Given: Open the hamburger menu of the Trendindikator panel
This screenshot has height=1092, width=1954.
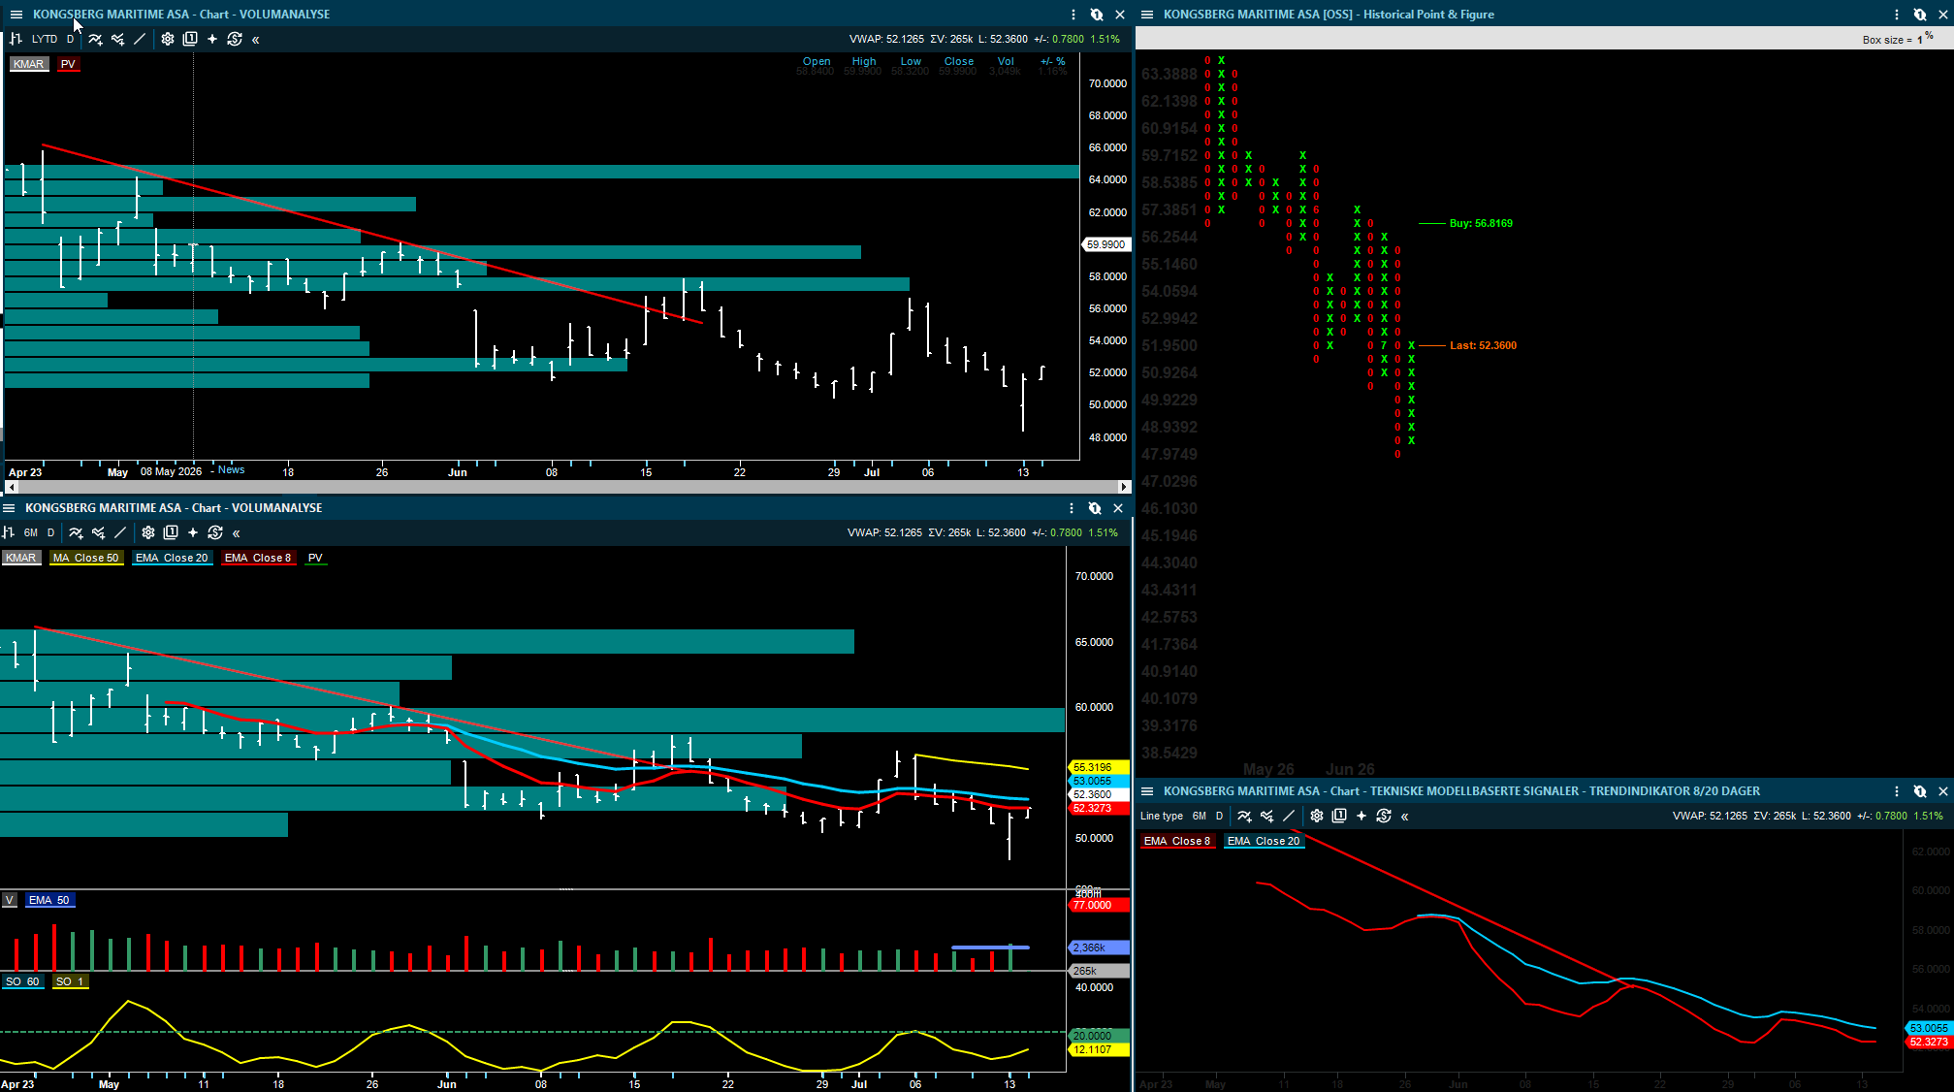Looking at the screenshot, I should [x=1147, y=791].
